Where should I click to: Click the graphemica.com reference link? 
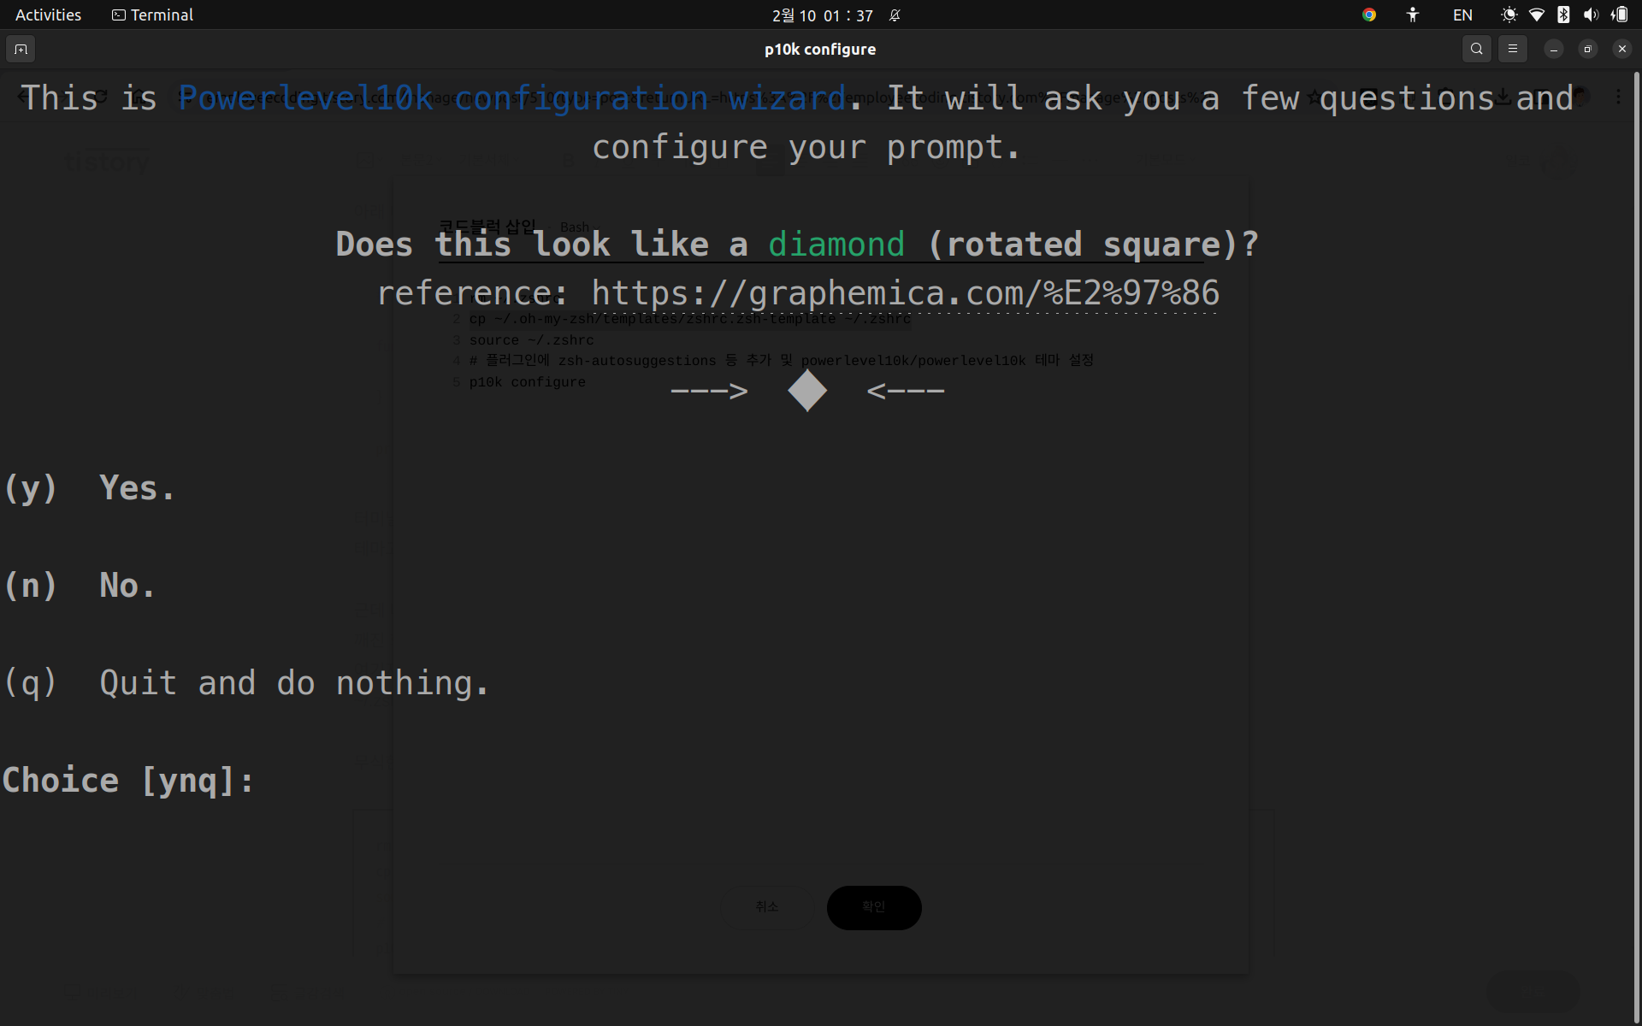coord(905,293)
